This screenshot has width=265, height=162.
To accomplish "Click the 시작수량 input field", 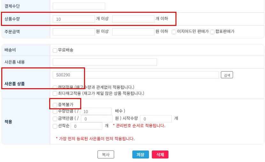I will pyautogui.click(x=156, y=119).
